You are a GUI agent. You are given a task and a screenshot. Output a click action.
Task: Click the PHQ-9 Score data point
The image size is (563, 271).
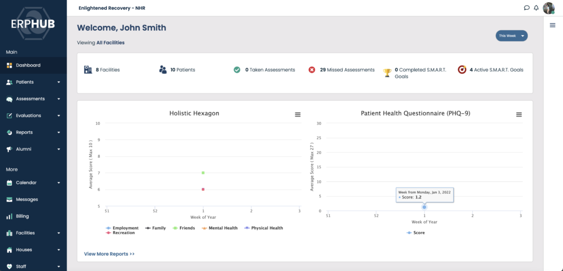pos(424,207)
